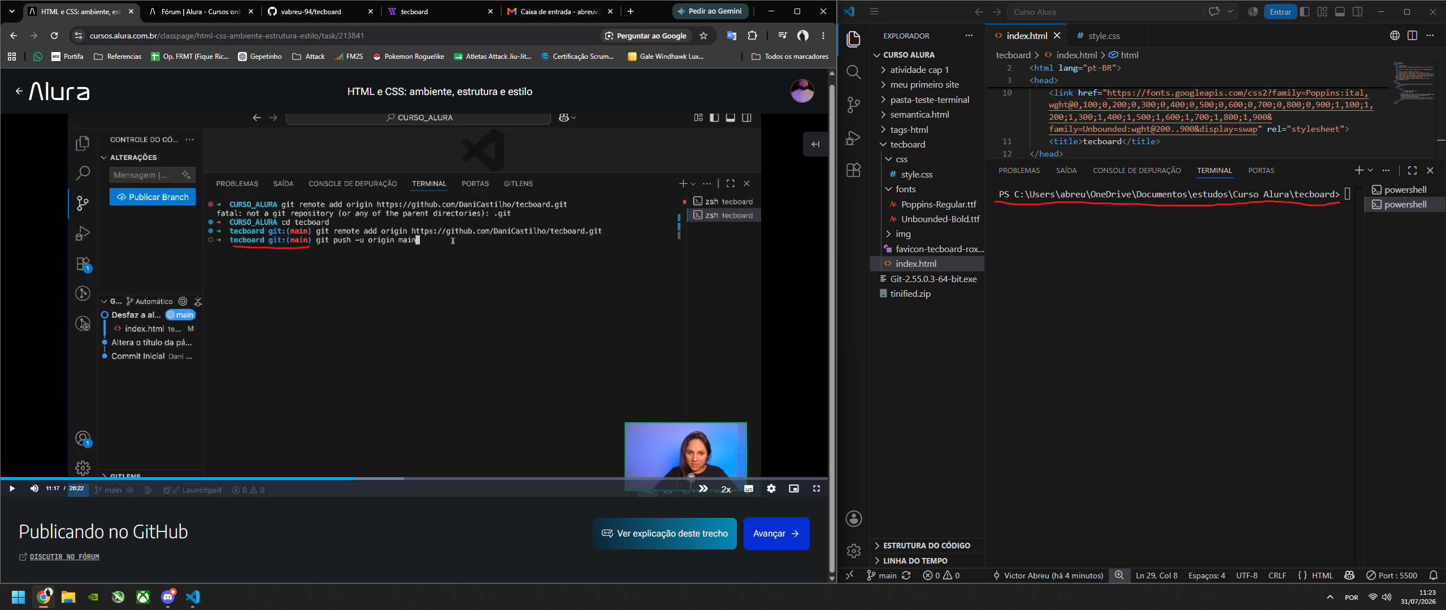Screen dimensions: 1446x610
Task: Change playback speed with the 2x control
Action: pos(726,489)
